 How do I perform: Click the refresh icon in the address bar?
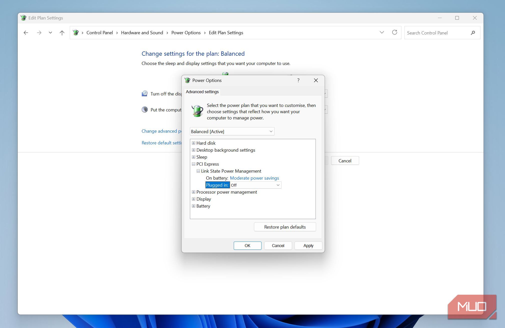[x=395, y=32]
